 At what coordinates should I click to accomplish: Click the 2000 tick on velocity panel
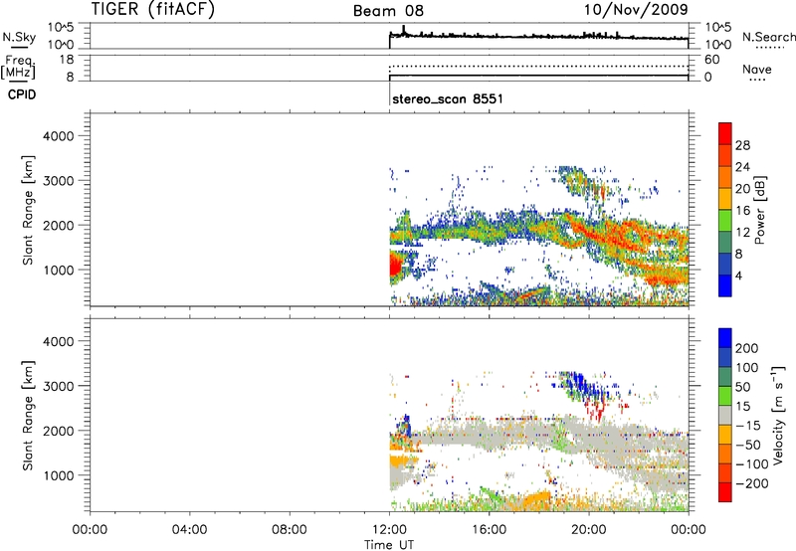point(58,431)
